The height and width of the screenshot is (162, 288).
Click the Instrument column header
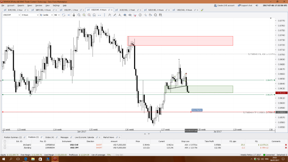pos(66,141)
